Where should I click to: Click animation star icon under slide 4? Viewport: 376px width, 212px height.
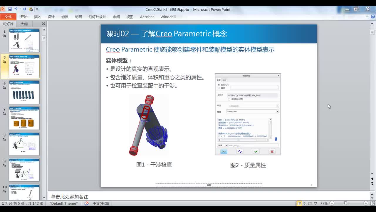pos(4,36)
